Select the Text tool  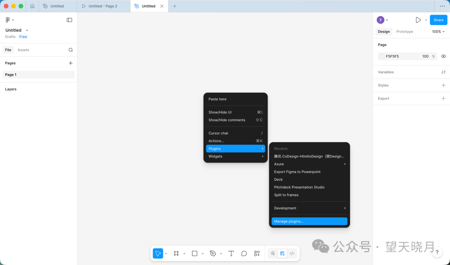point(231,253)
